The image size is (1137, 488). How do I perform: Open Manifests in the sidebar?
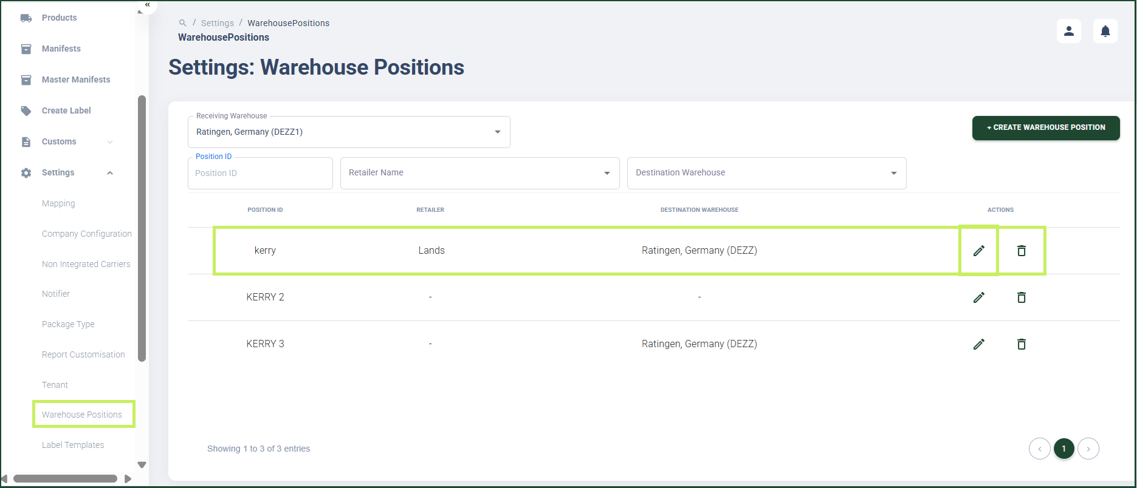(x=61, y=49)
